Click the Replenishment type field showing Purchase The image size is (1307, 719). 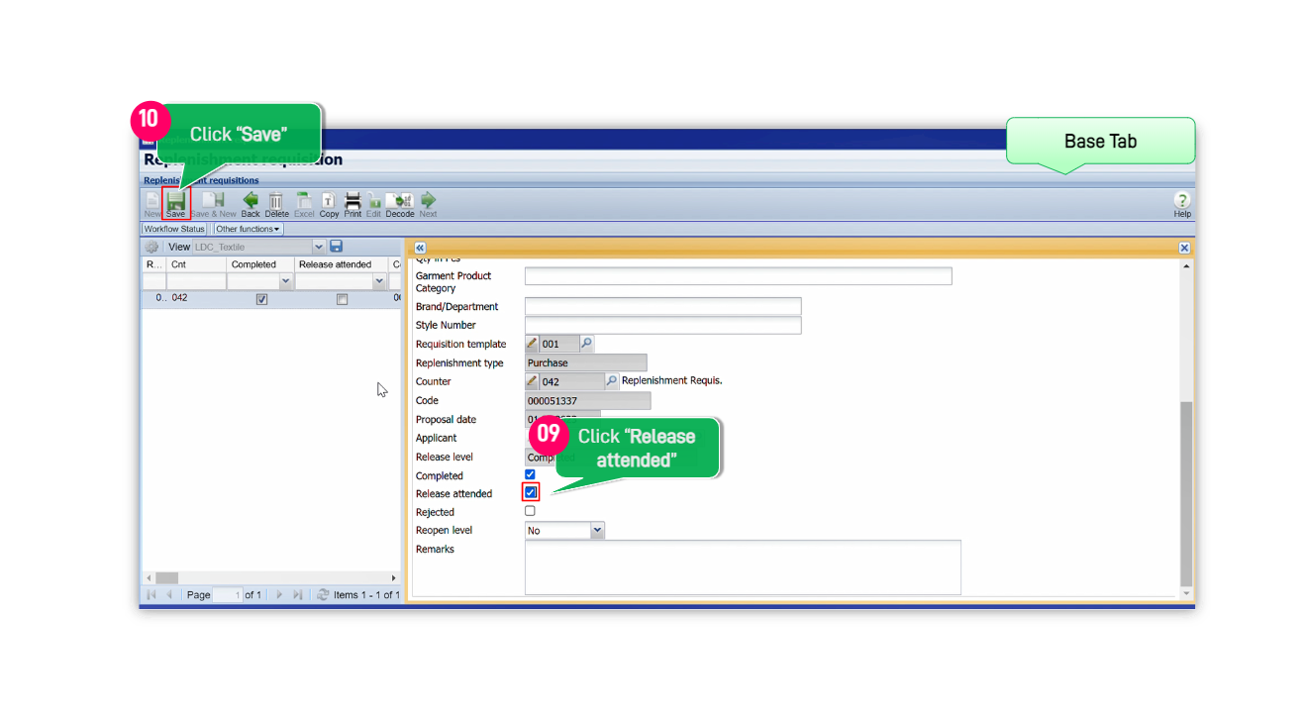click(585, 362)
